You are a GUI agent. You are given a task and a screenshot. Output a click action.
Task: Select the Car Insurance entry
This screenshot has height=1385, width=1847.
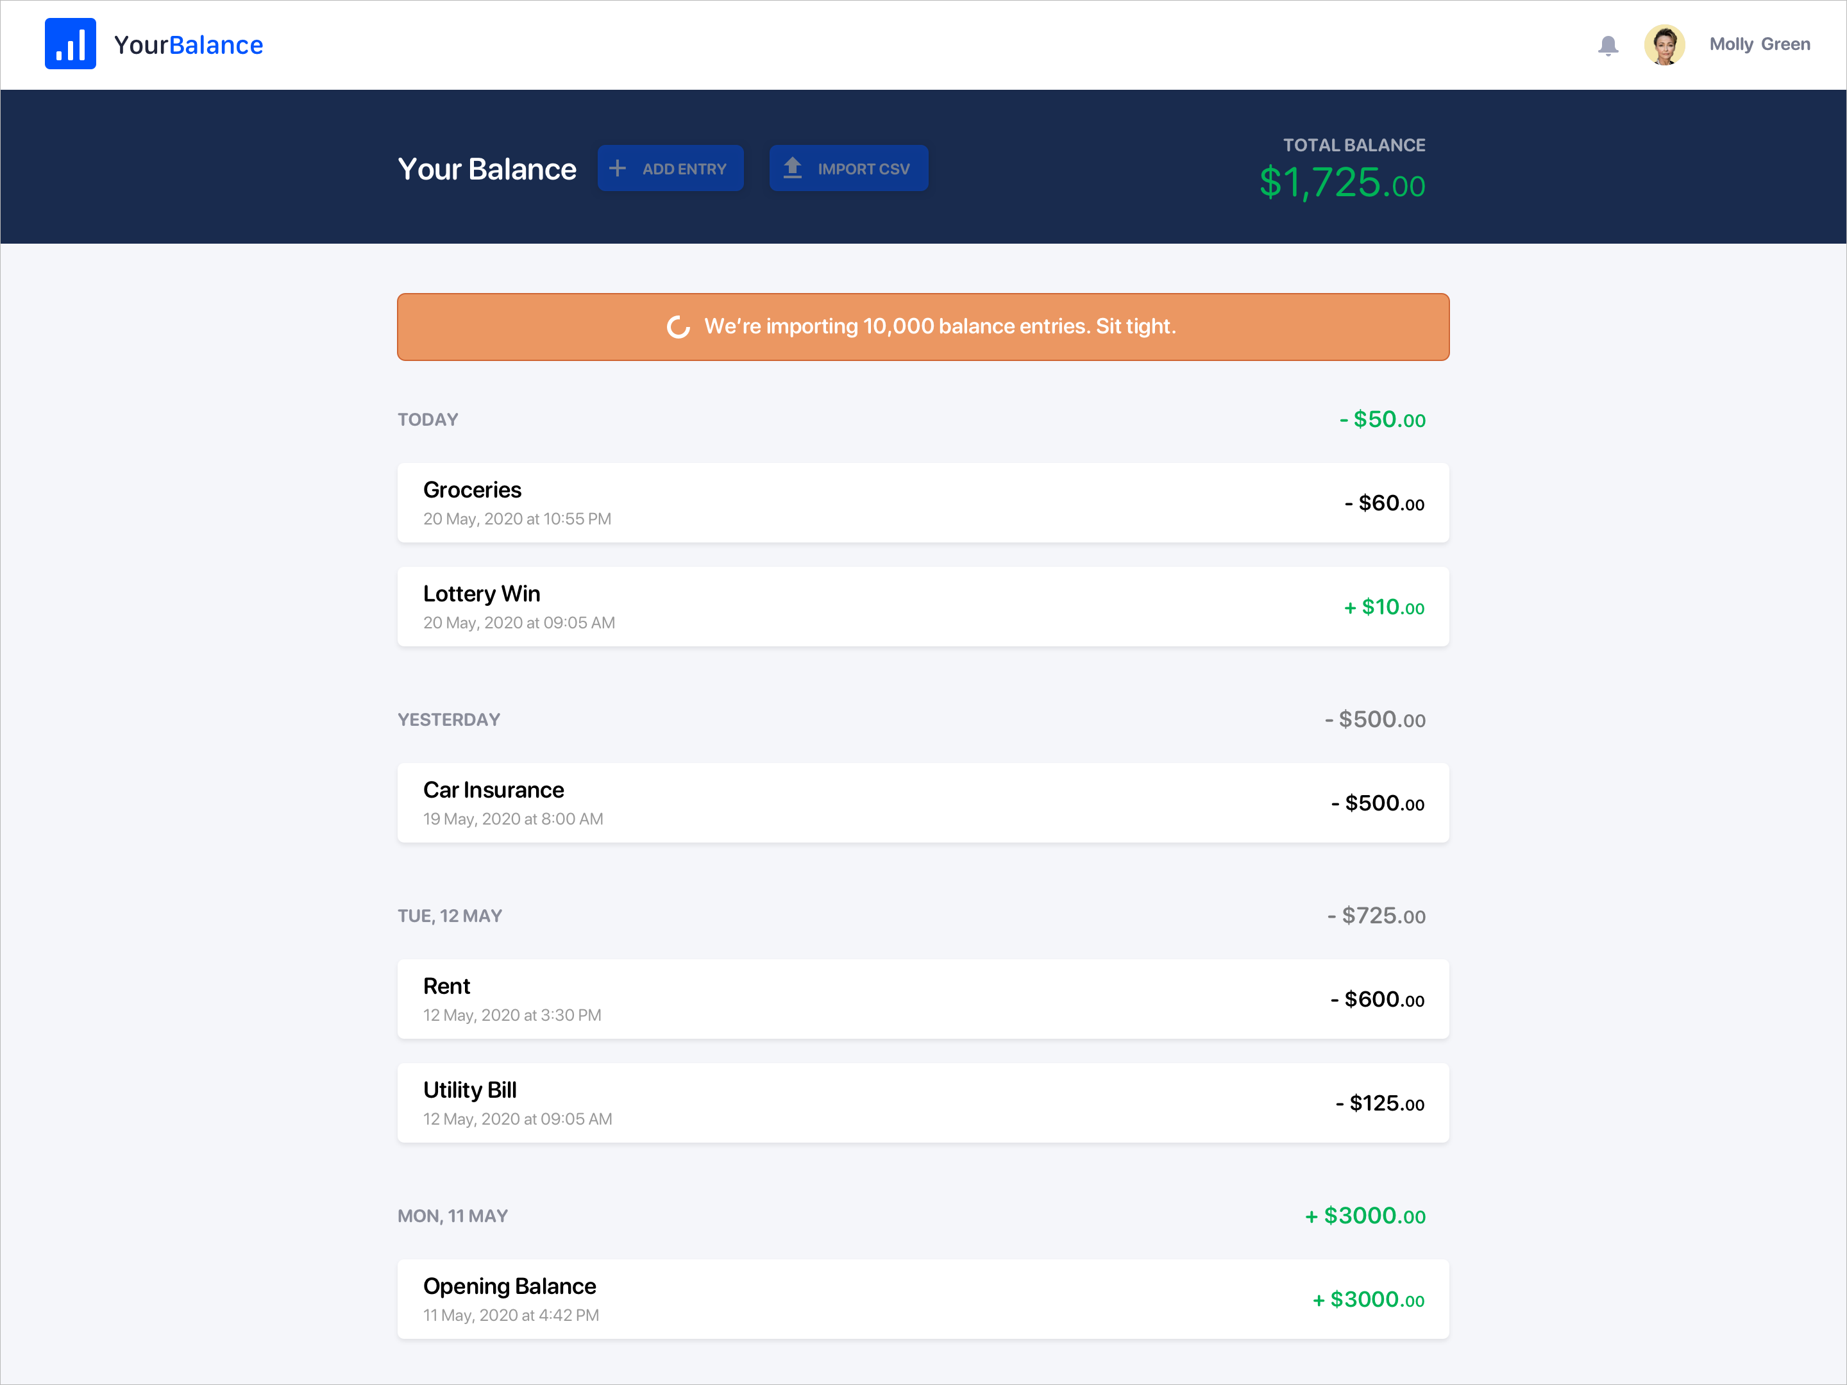(x=923, y=803)
